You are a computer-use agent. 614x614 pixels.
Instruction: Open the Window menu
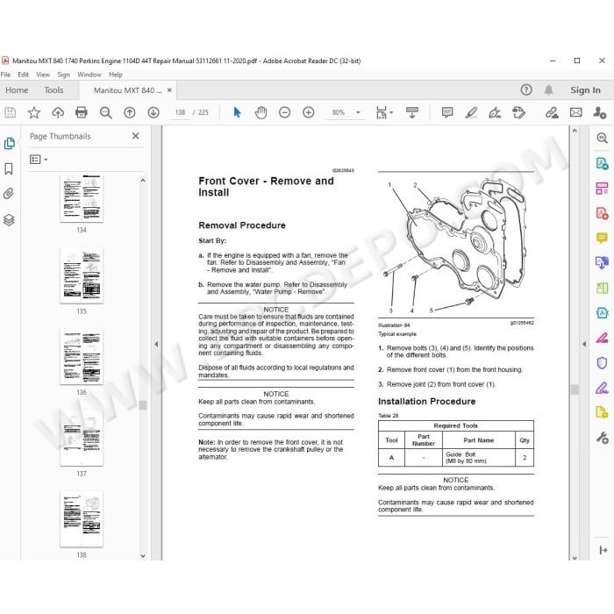(89, 75)
